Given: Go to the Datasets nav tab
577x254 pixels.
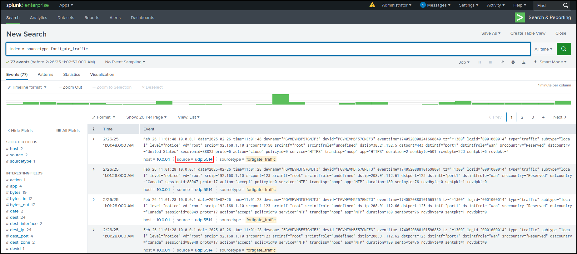Looking at the screenshot, I should pos(66,18).
